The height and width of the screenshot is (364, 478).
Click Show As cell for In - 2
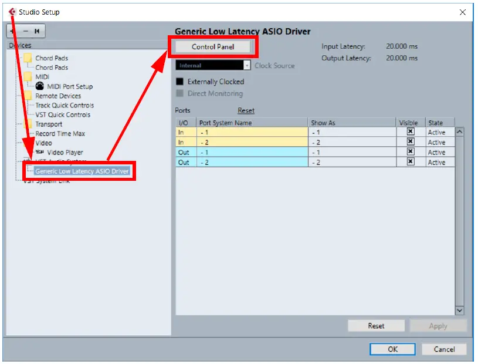pyautogui.click(x=352, y=142)
